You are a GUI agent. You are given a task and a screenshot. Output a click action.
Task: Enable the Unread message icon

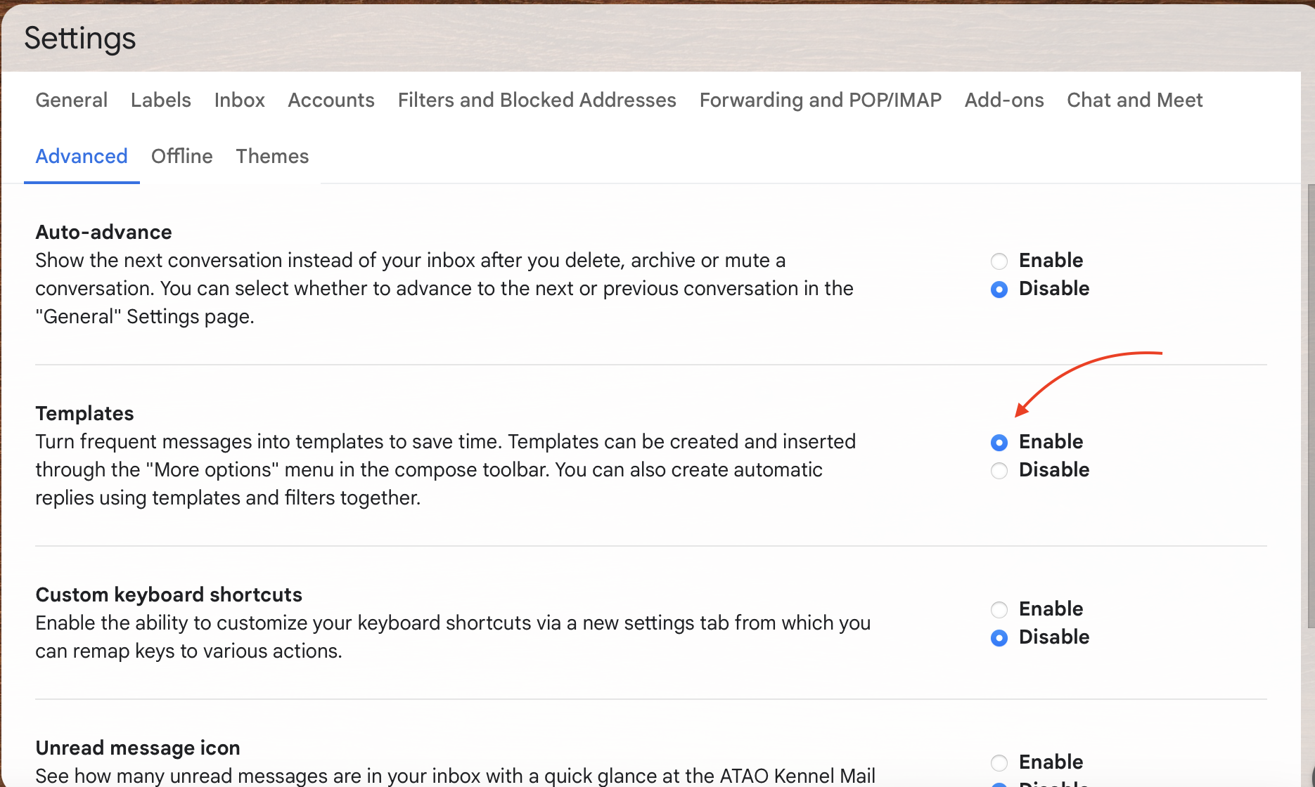pos(999,763)
